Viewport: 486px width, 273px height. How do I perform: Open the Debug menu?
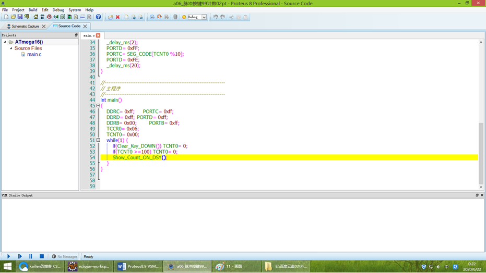pos(58,10)
